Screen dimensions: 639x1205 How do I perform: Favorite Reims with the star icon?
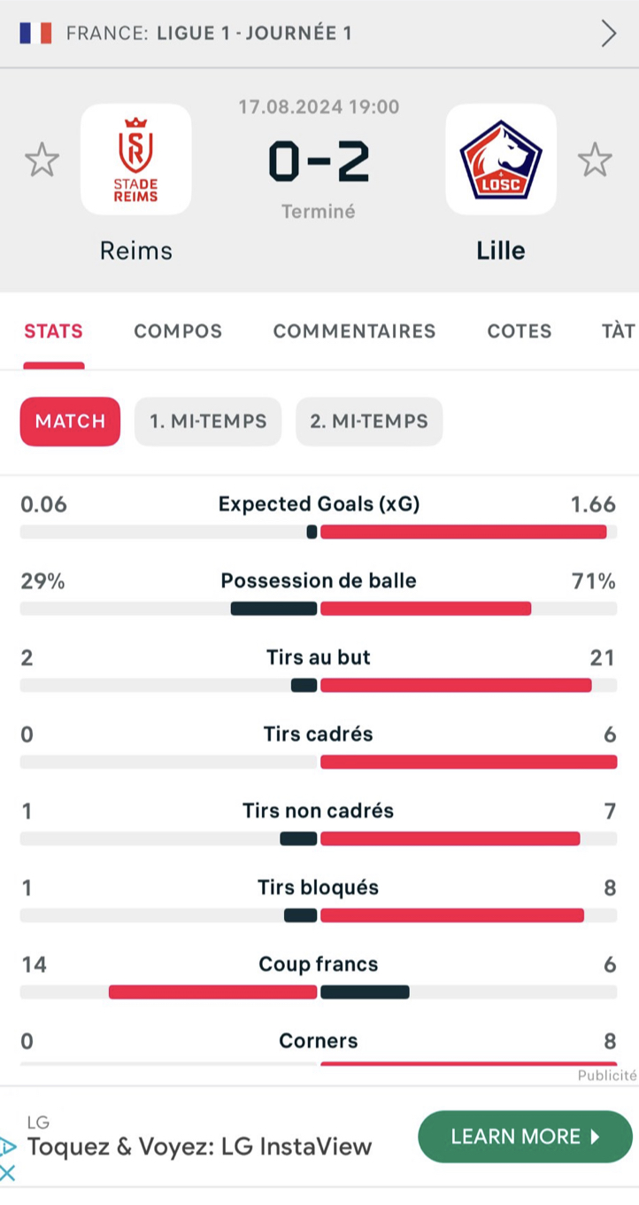42,160
